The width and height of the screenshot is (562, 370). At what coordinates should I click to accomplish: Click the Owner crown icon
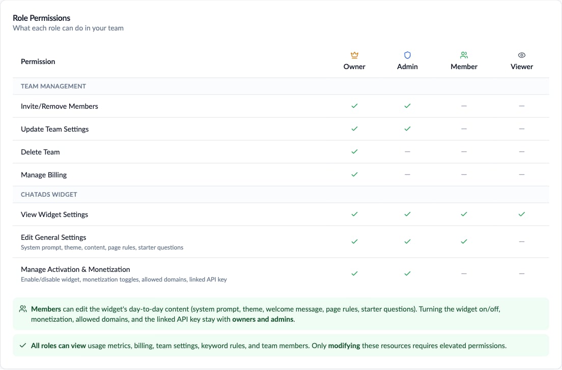[354, 55]
